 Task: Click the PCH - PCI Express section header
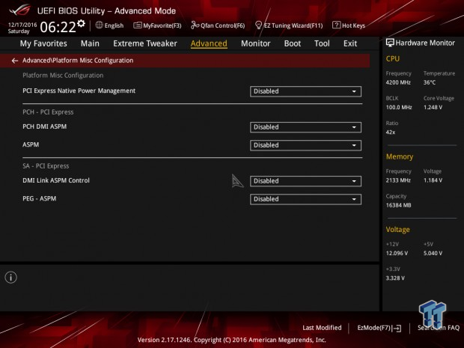[48, 112]
